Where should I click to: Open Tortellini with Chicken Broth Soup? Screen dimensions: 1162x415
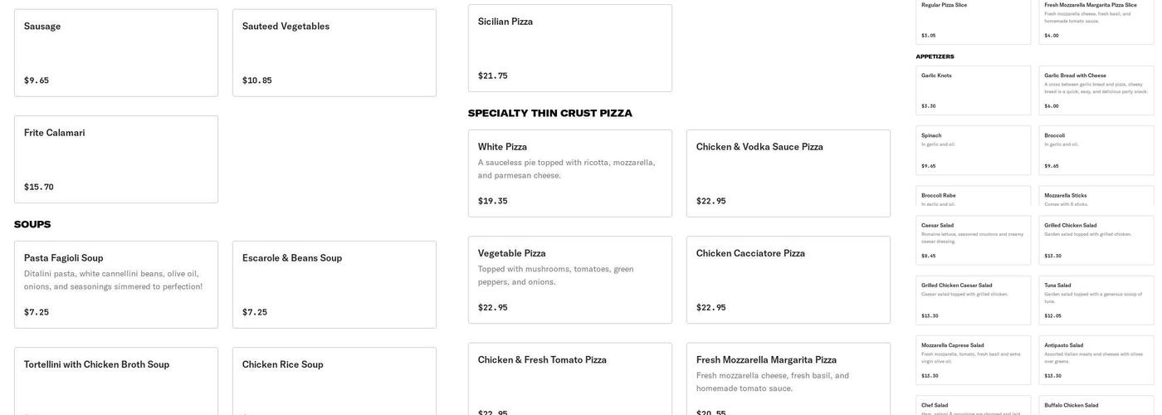[x=116, y=382]
